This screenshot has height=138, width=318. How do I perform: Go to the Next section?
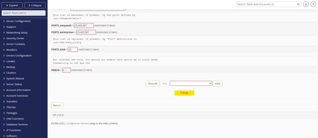point(217,84)
